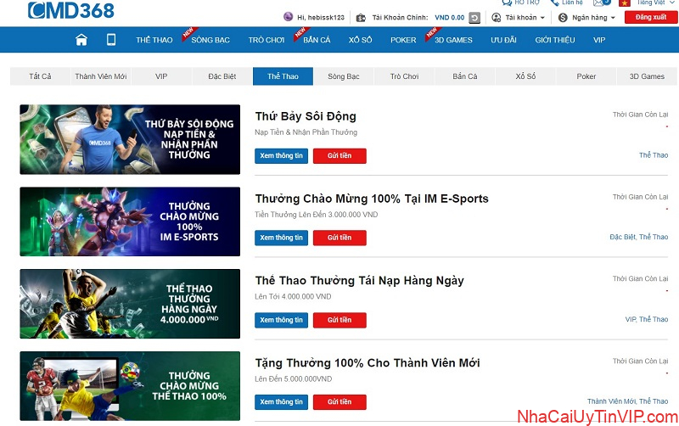The height and width of the screenshot is (426, 679).
Task: Select the VIP promotions tab
Action: (161, 76)
